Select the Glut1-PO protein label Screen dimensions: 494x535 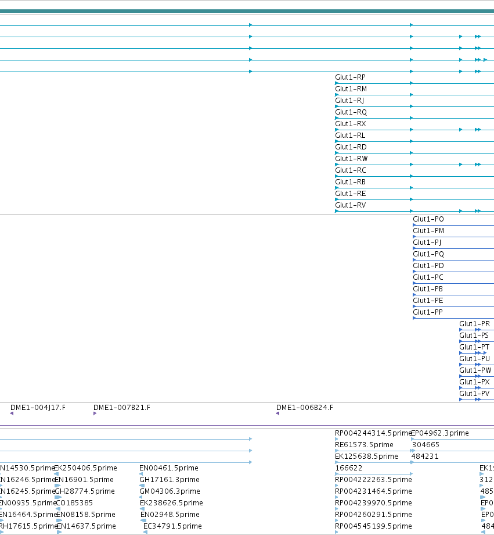click(428, 219)
